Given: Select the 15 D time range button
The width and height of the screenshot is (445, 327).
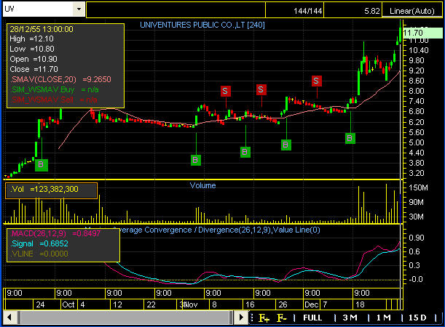Looking at the screenshot, I should [417, 318].
